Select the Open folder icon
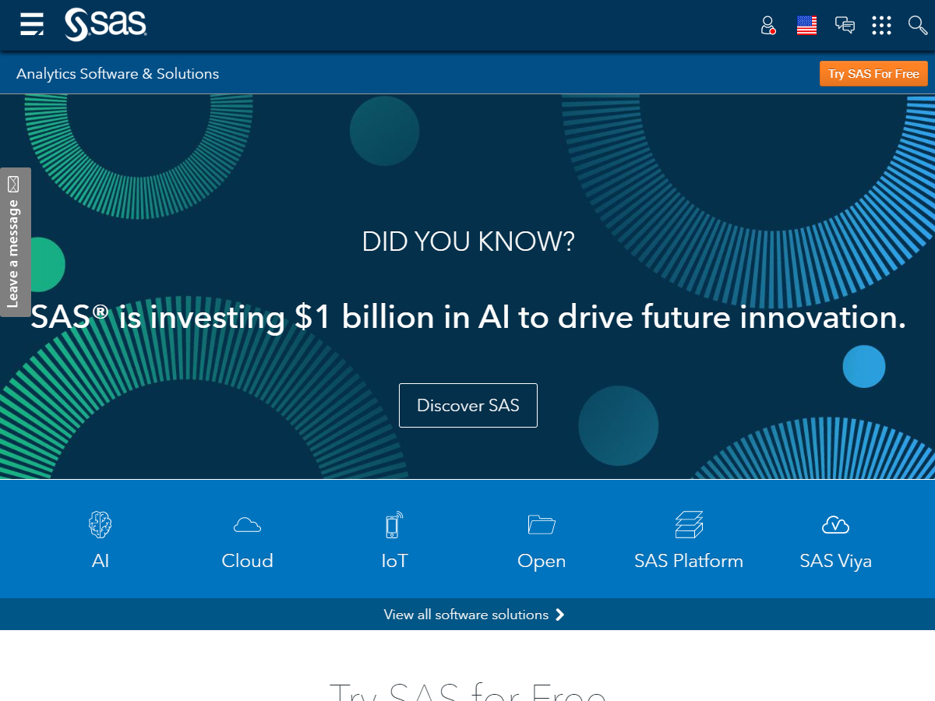This screenshot has width=935, height=701. pos(542,524)
